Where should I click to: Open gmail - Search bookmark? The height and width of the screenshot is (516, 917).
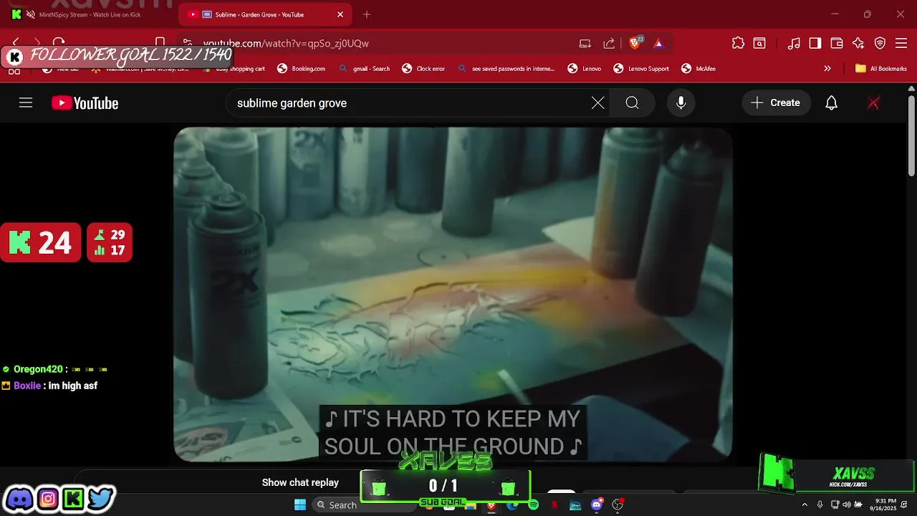365,69
